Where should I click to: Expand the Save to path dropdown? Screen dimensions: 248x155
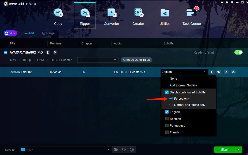click(108, 150)
